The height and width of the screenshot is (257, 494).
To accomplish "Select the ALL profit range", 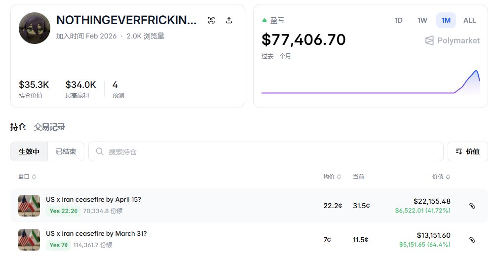I will (x=469, y=21).
